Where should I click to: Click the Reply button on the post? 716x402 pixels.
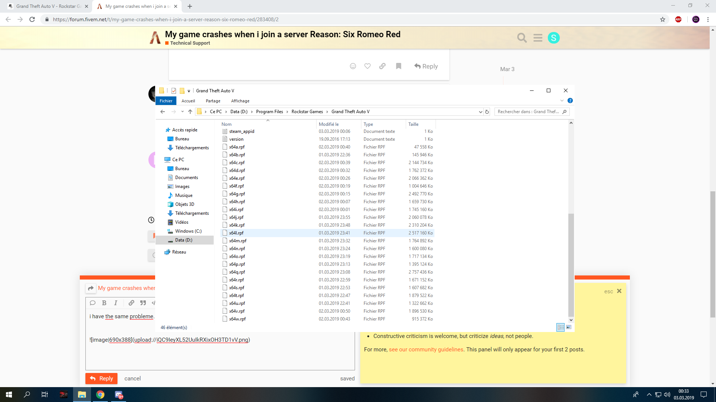[426, 66]
